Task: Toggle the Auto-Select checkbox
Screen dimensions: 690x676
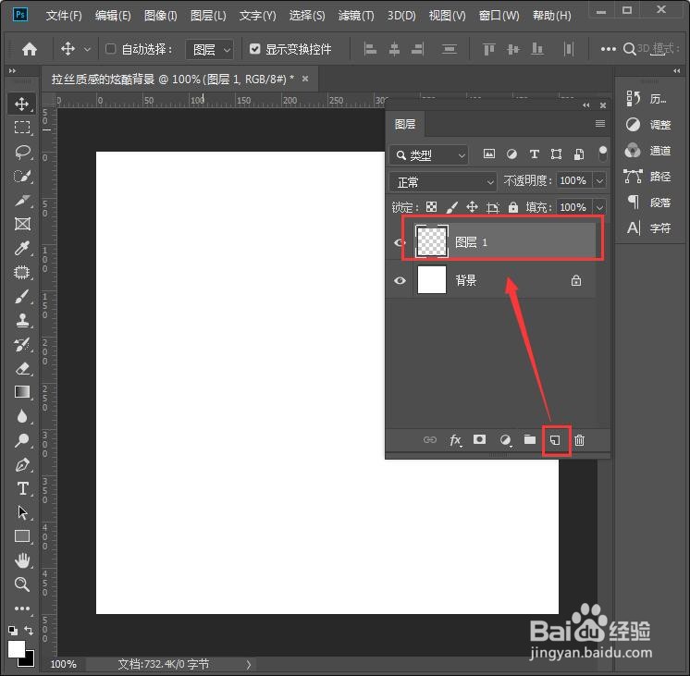Action: coord(110,48)
